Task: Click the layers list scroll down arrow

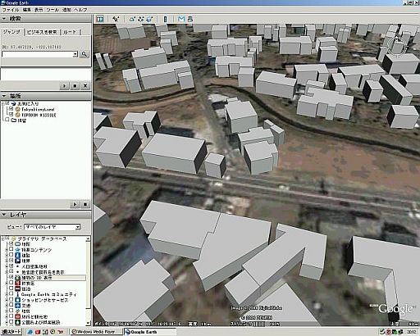Action: [88, 323]
